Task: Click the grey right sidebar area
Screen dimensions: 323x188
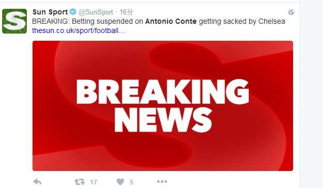Action: pos(312,94)
